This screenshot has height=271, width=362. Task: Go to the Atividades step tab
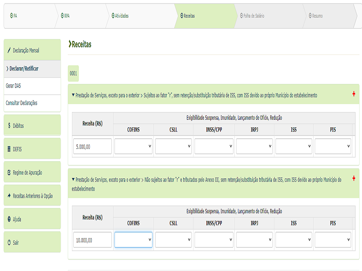pos(120,16)
